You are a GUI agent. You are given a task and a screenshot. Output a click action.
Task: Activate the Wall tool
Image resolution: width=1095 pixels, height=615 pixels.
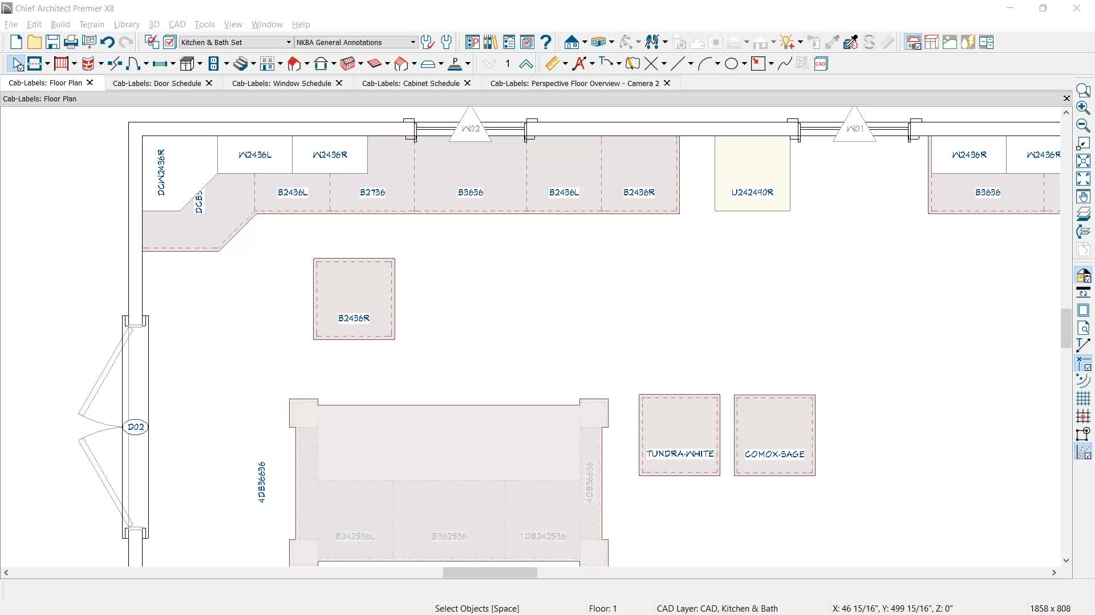coord(35,64)
